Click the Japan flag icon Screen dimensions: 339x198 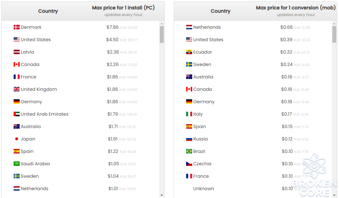click(16, 139)
